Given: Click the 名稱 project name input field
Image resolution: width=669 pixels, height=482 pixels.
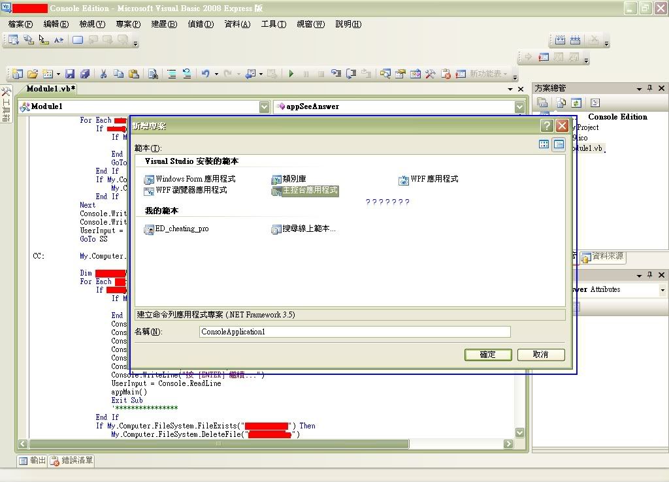Looking at the screenshot, I should click(355, 332).
